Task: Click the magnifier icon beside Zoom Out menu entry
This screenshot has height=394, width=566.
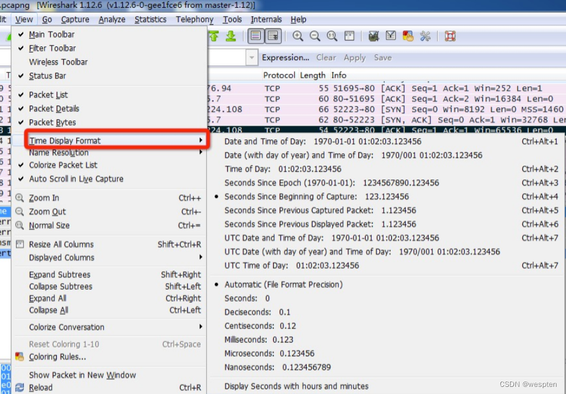Action: pyautogui.click(x=20, y=212)
